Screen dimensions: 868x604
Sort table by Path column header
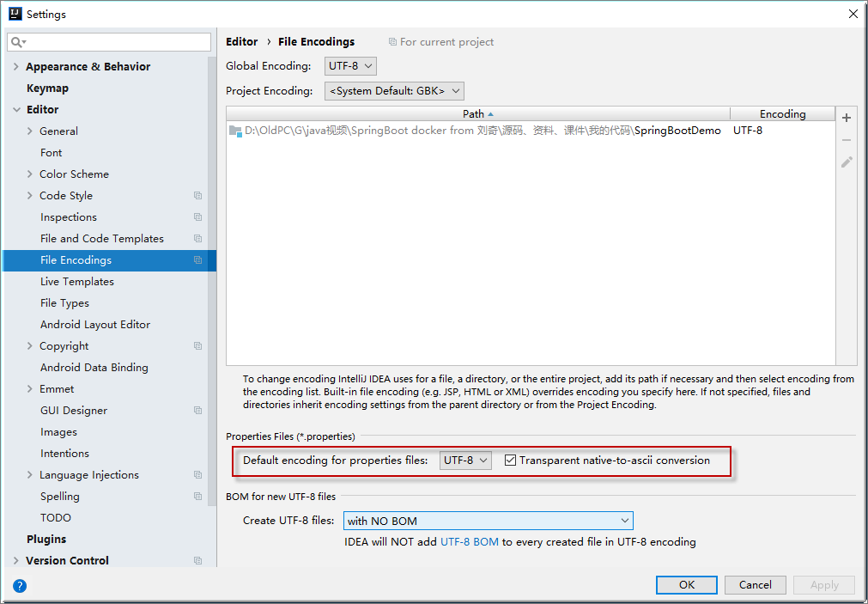point(478,113)
